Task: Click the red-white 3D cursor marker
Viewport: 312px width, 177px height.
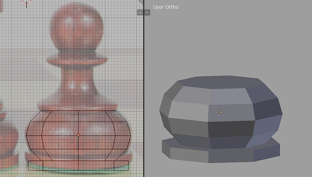Action: point(27,2)
